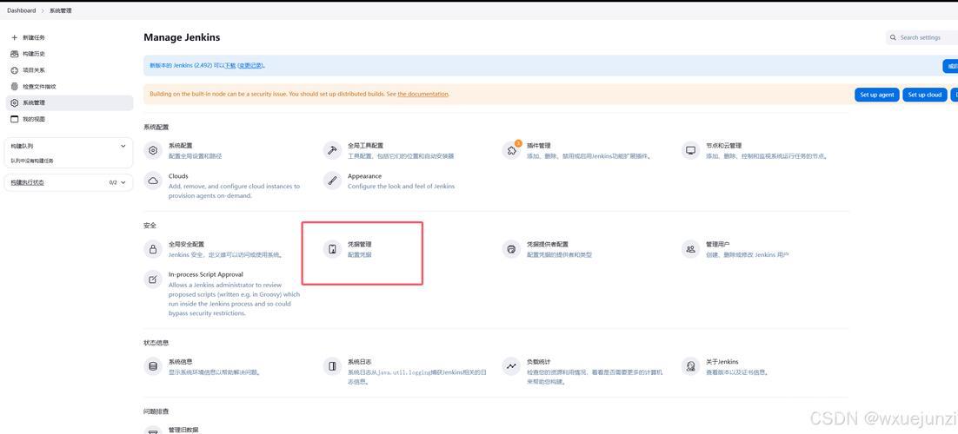Open the 系统配置 title text
Viewport: 958px width, 434px height.
point(180,146)
